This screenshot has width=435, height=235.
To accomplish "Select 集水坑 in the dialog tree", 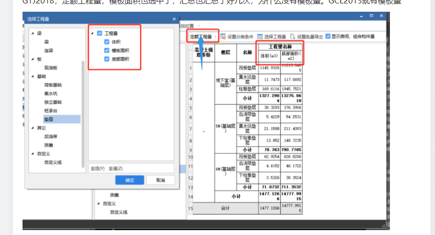I will (x=51, y=93).
